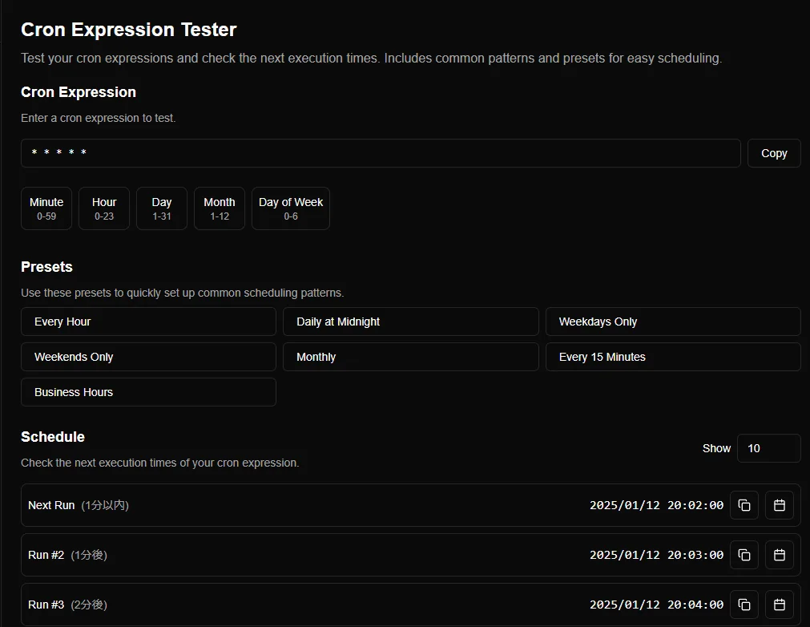Click the Day of Week 0-6 chip

(290, 208)
